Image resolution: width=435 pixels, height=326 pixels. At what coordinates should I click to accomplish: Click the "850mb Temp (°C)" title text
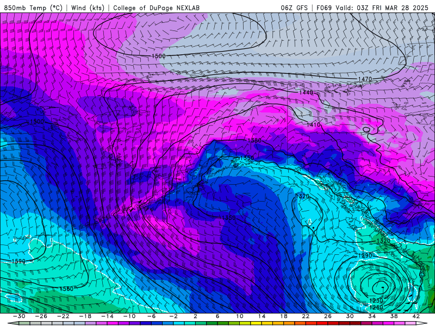pyautogui.click(x=33, y=8)
